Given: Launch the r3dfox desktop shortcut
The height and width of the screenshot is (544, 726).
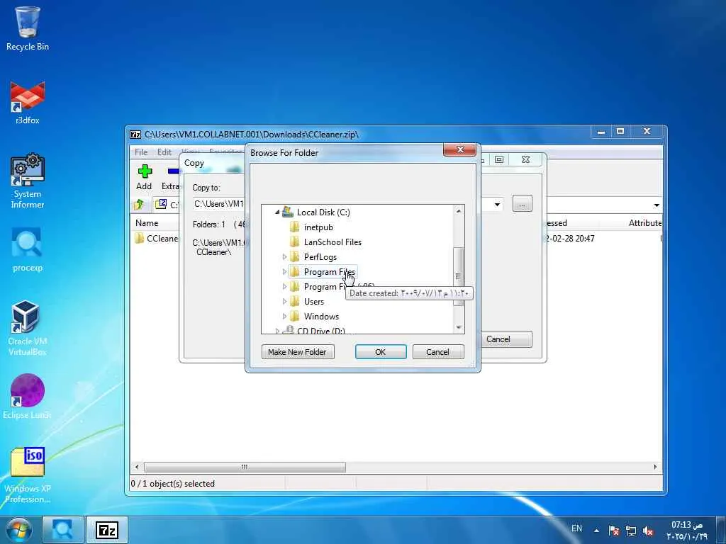Looking at the screenshot, I should tap(28, 103).
